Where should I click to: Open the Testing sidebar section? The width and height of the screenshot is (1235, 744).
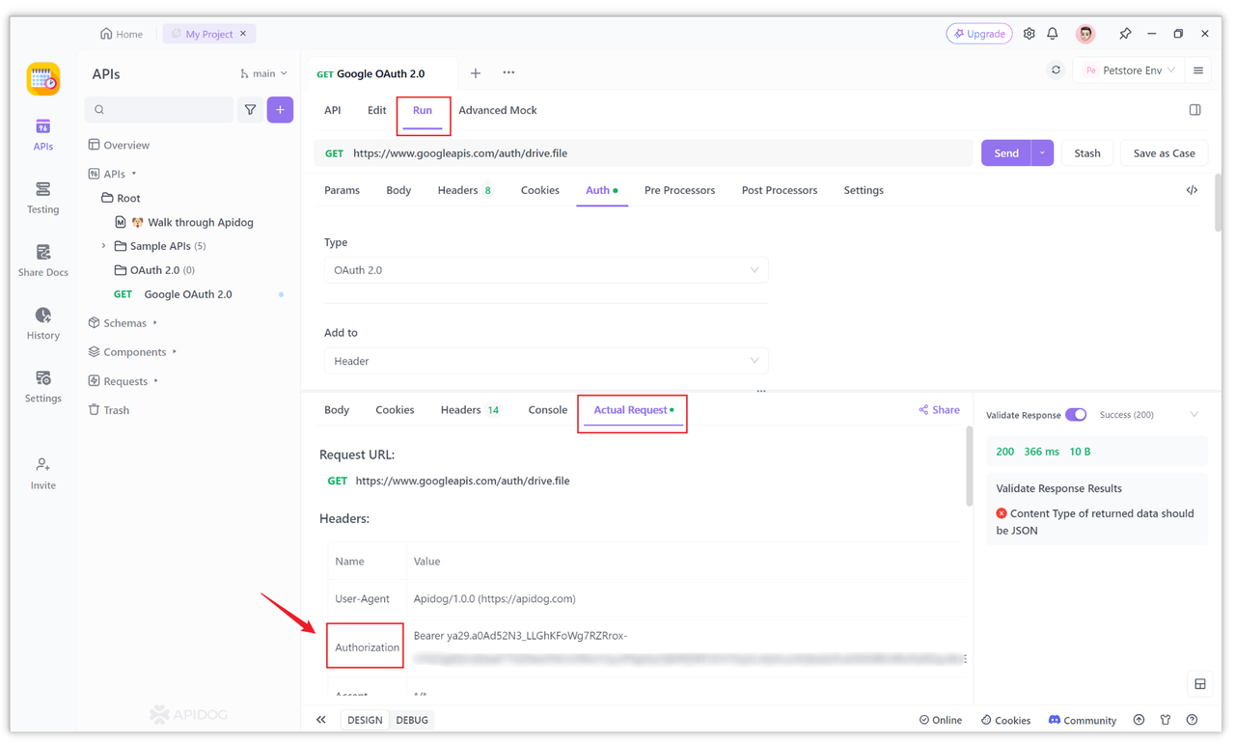pos(42,198)
